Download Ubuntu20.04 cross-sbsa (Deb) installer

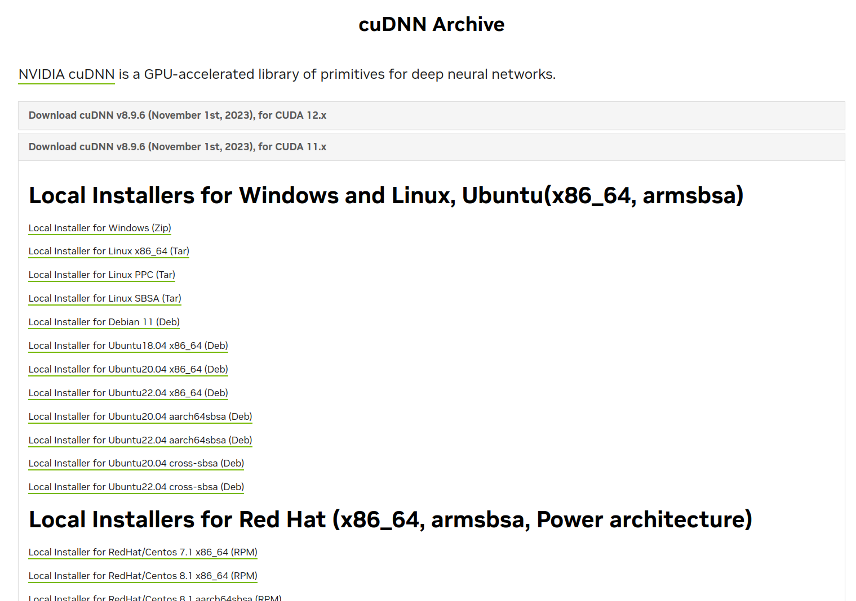(136, 463)
